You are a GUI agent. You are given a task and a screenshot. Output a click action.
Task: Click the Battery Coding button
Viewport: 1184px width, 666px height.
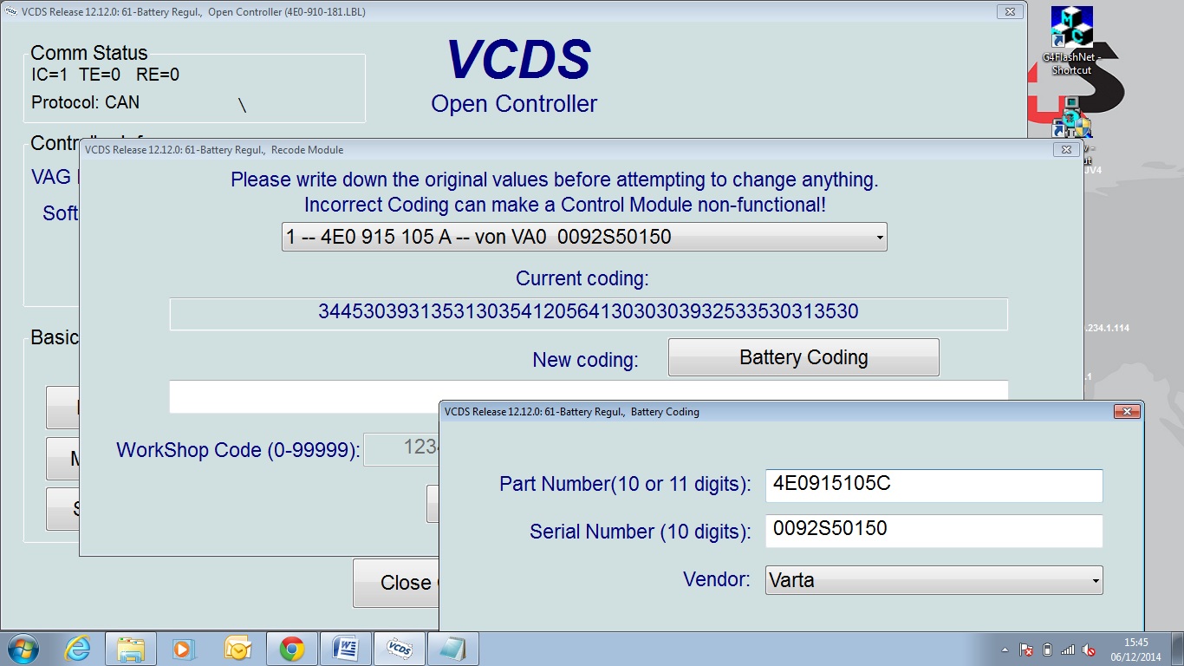803,357
